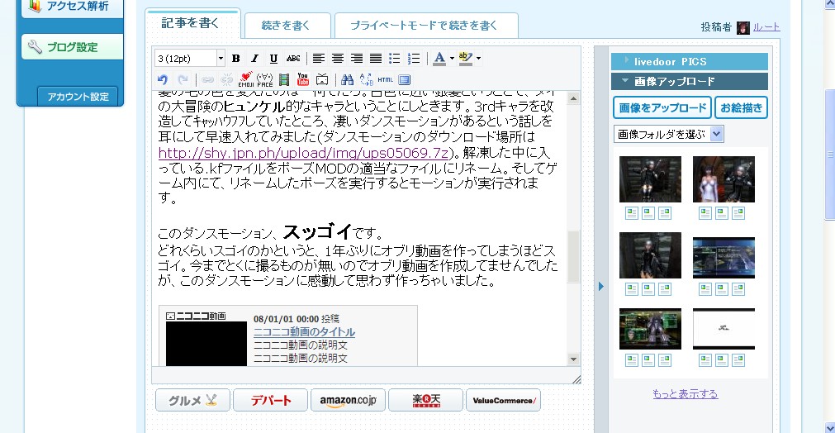Screen dimensions: 835x433
Task: Expand the livedoor PICS section
Action: click(x=689, y=62)
